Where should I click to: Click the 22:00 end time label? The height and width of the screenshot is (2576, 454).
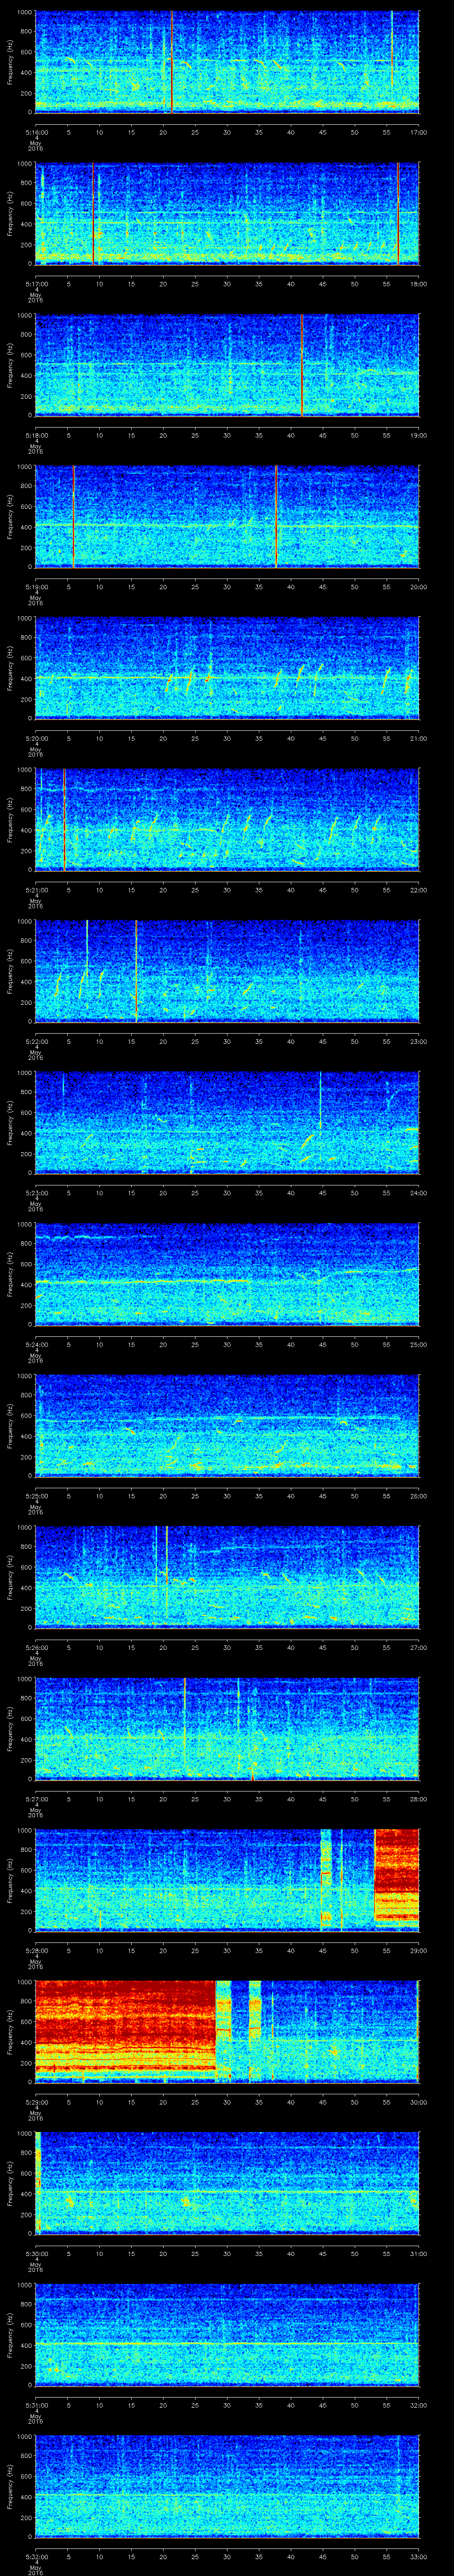click(418, 890)
